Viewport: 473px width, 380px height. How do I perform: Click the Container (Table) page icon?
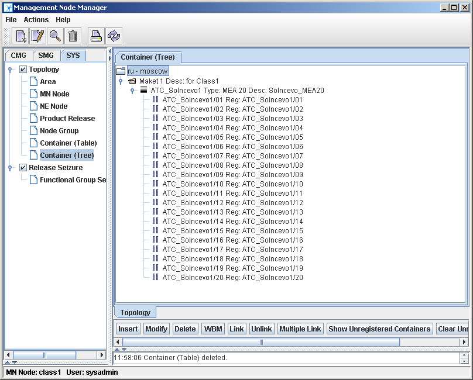point(33,143)
